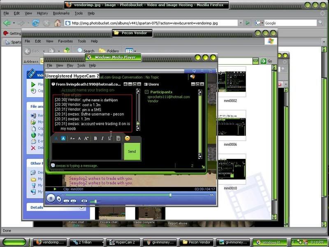Go up one folder level
Viewport: 329px width, 247px height.
click(67, 50)
